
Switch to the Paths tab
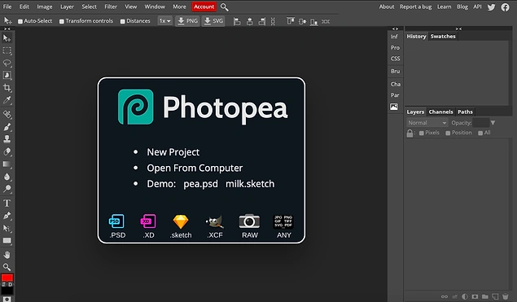coord(465,112)
